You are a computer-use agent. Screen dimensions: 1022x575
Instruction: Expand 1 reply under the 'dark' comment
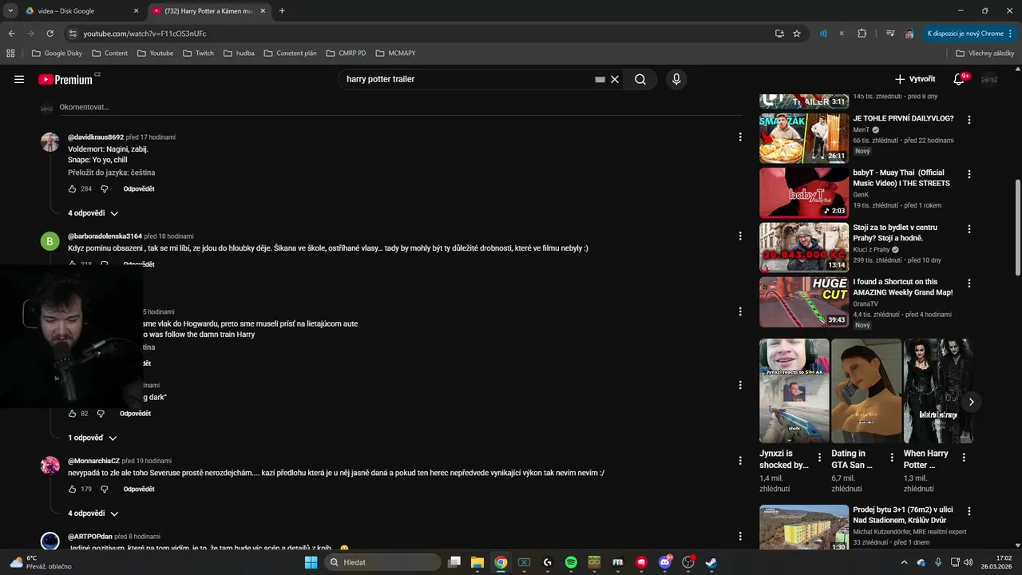pos(93,438)
